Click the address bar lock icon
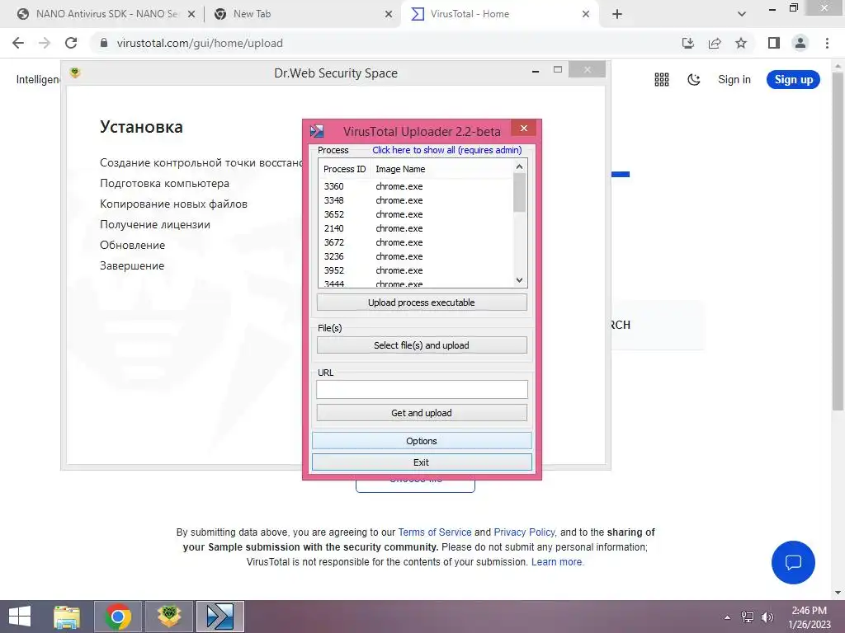 pyautogui.click(x=104, y=43)
